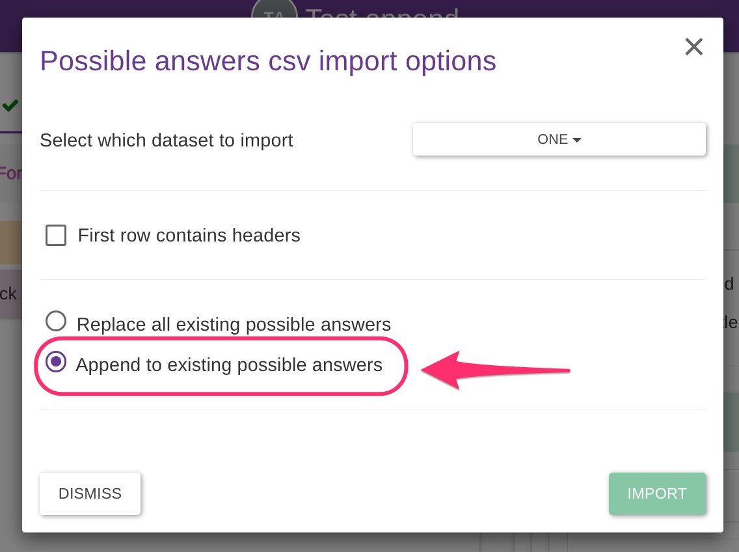The width and height of the screenshot is (739, 552).
Task: Close the csv import options dialog
Action: (693, 47)
